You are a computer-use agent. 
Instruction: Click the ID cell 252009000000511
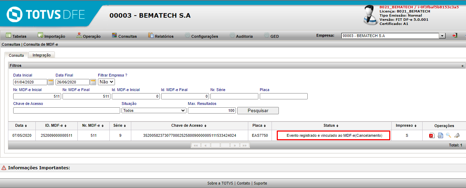point(57,135)
